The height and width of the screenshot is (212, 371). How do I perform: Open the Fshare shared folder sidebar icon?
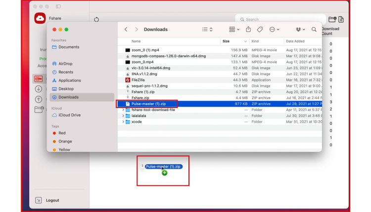39,109
